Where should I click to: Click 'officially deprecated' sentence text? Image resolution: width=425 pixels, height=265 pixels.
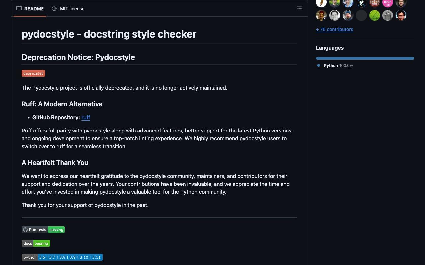125,88
